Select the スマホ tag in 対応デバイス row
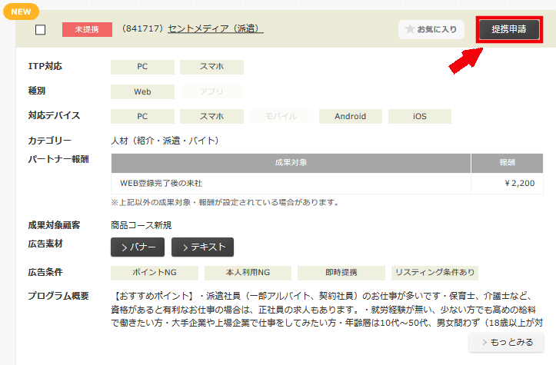 (x=211, y=117)
